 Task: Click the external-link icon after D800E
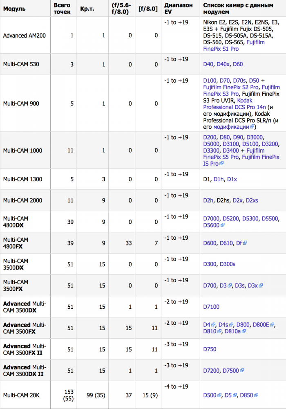[x=272, y=325]
